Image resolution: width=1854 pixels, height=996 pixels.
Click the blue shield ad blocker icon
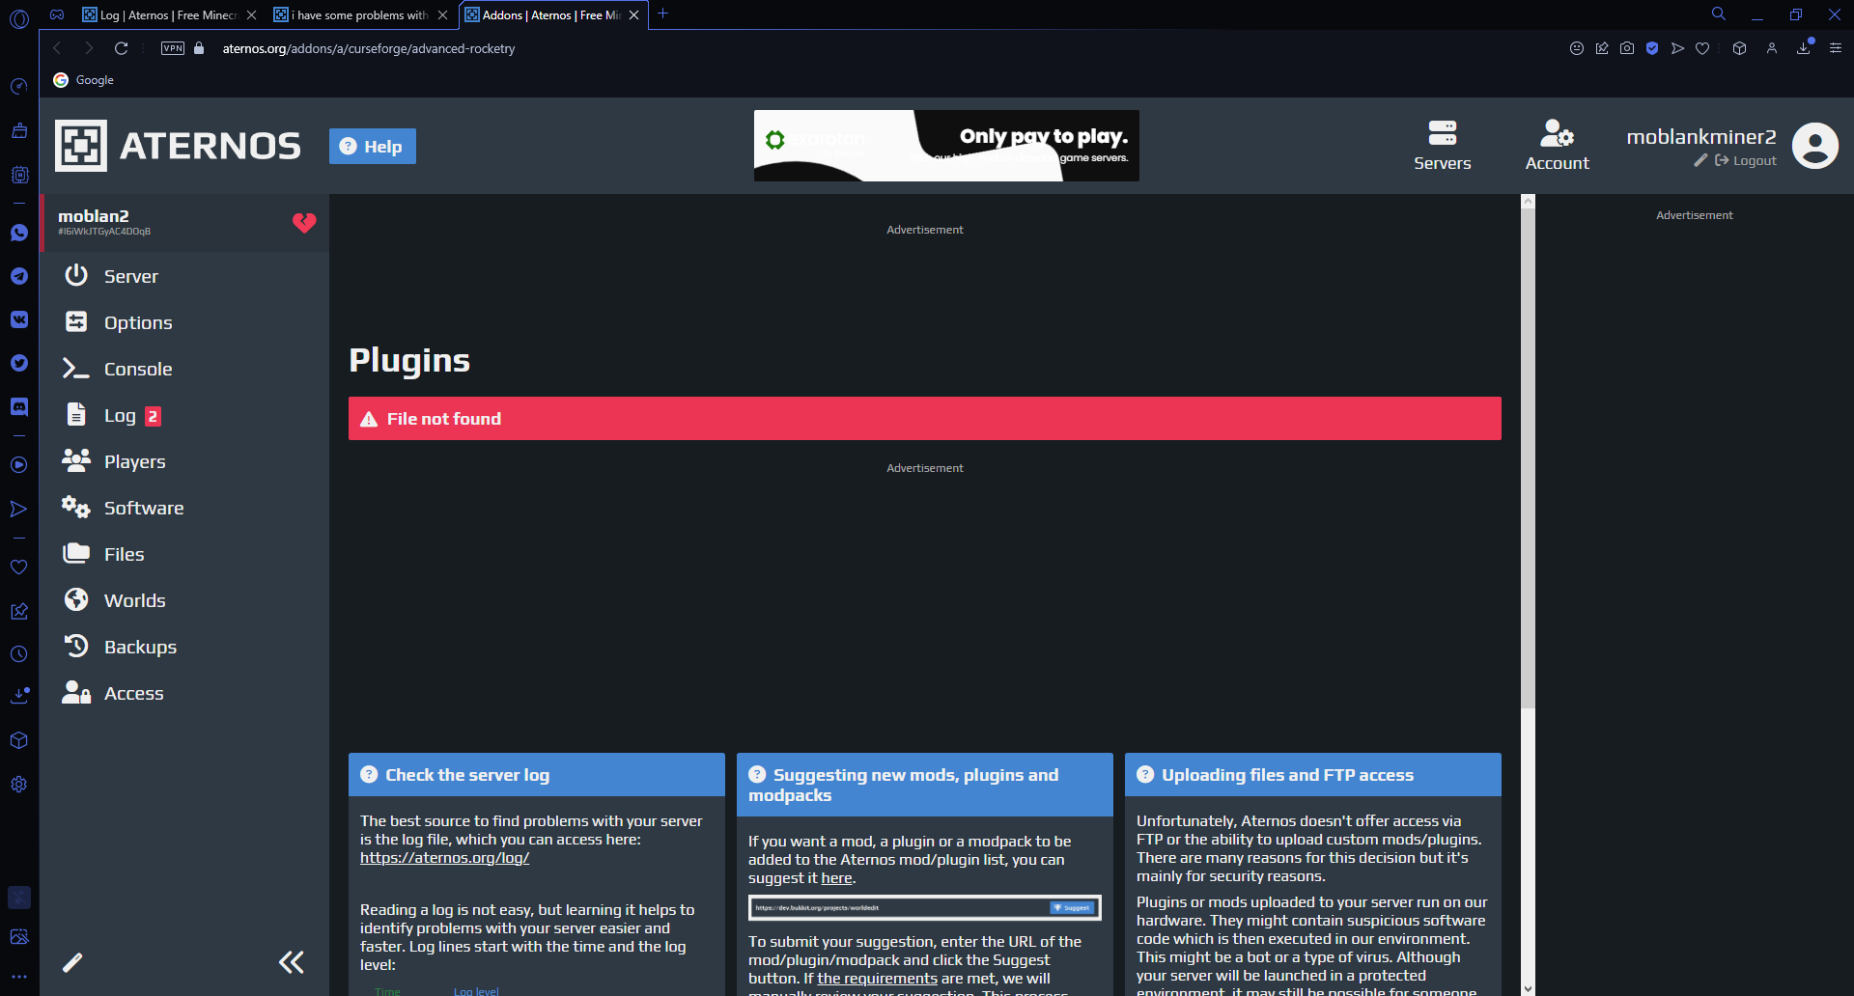pyautogui.click(x=1652, y=48)
